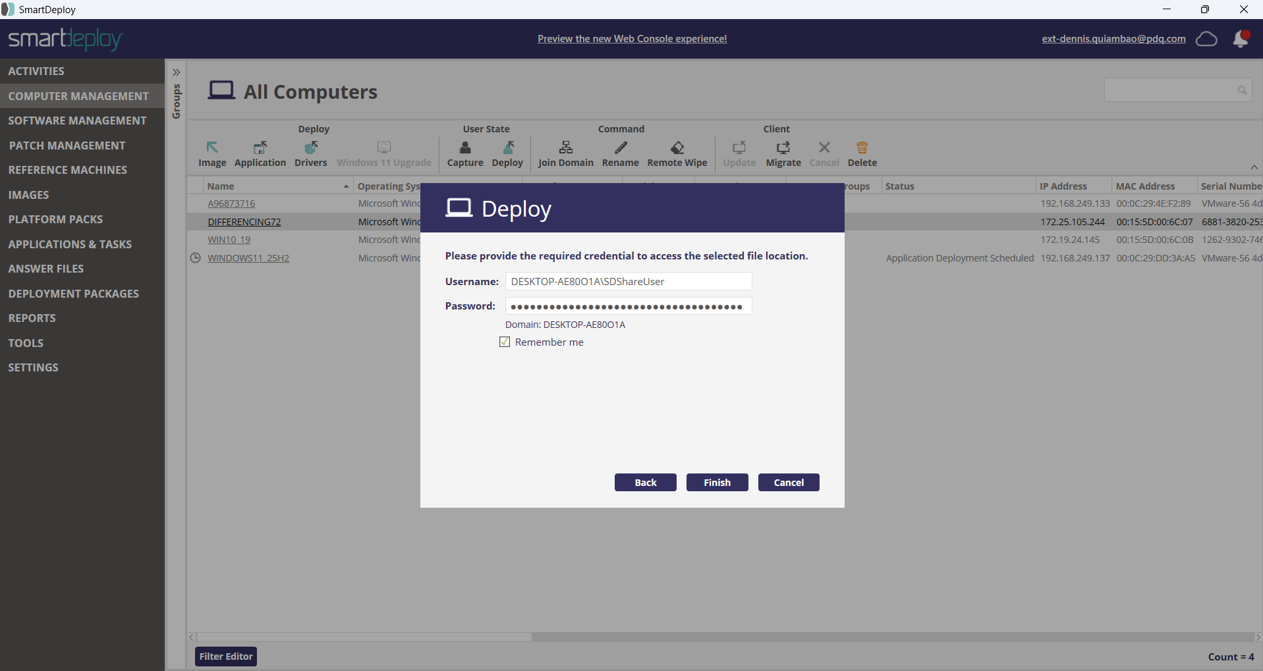Open notifications bell icon
1263x671 pixels.
point(1241,39)
